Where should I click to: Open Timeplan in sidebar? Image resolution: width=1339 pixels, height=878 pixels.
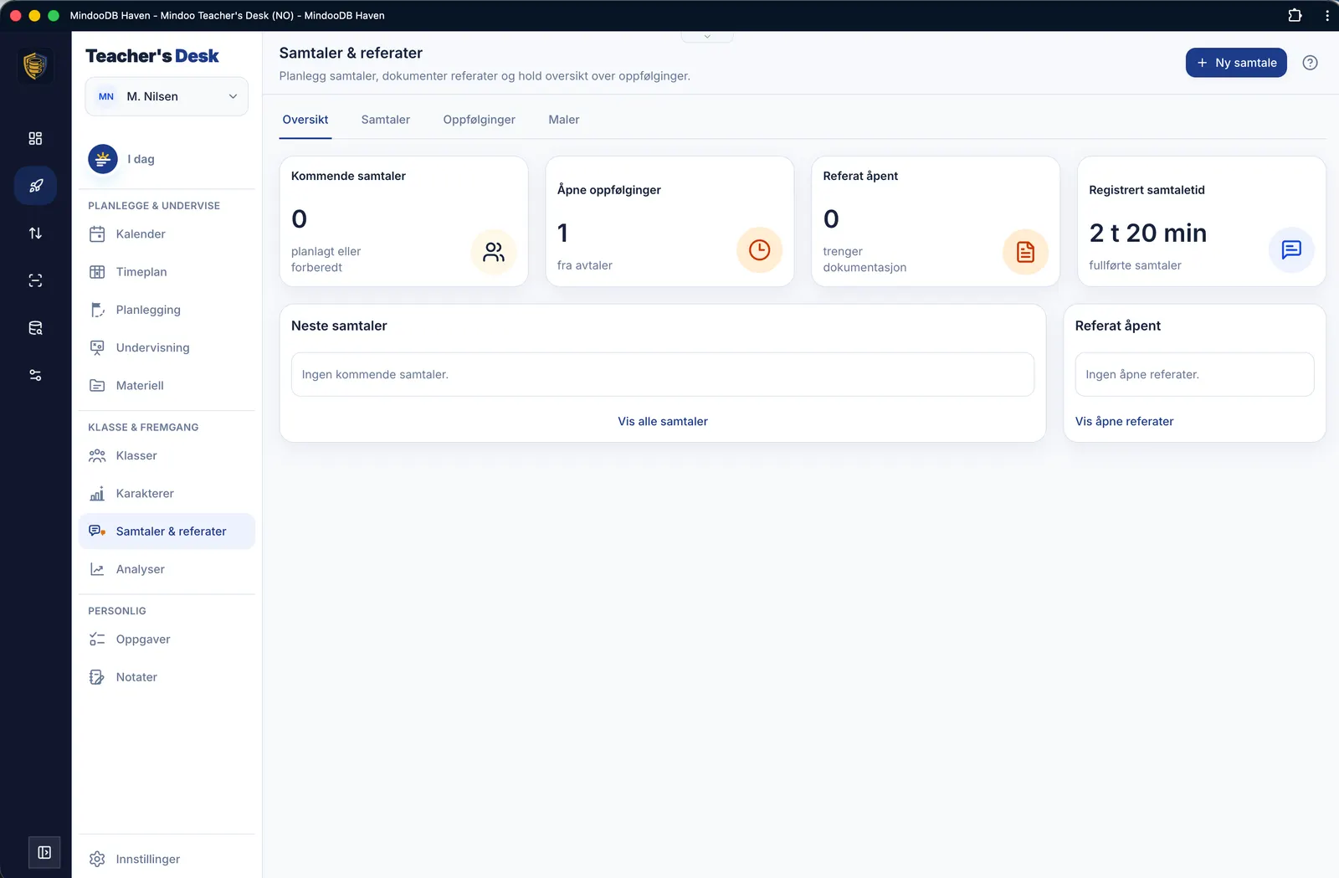[x=167, y=272]
